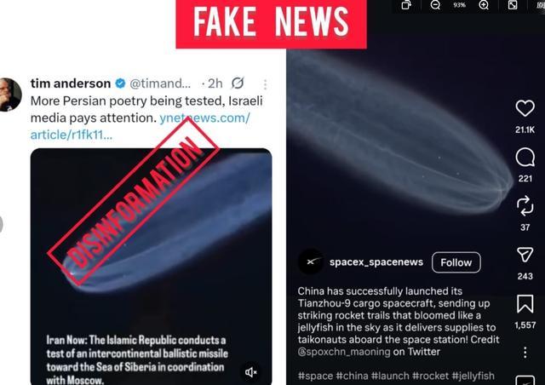Image resolution: width=545 pixels, height=385 pixels.
Task: Click the spacex_spacenews username
Action: pyautogui.click(x=376, y=261)
